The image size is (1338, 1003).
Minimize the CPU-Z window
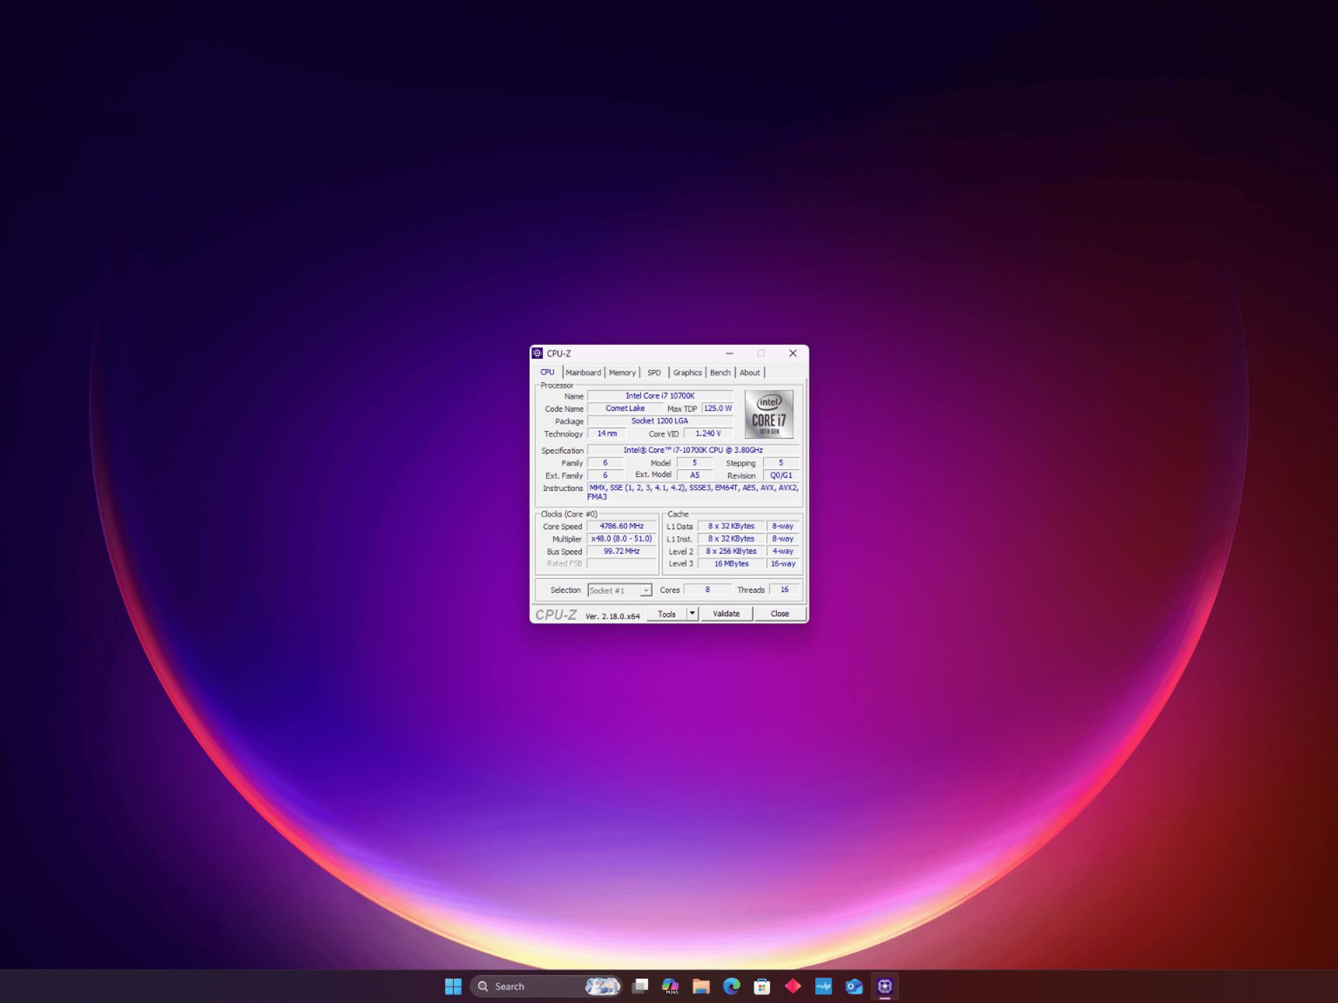tap(730, 353)
